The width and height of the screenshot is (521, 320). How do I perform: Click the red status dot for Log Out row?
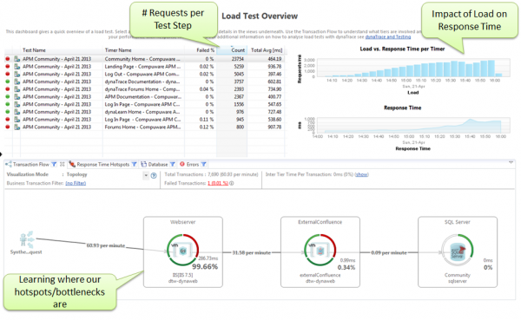(8, 74)
